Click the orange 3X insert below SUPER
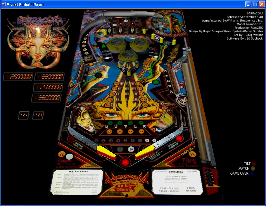 (x=120, y=132)
